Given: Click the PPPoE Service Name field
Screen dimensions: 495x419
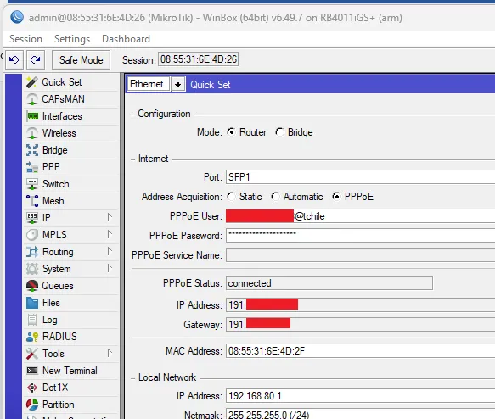Looking at the screenshot, I should click(x=360, y=255).
